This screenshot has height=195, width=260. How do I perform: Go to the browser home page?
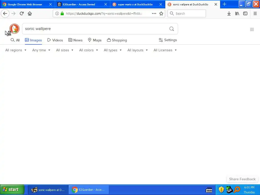30,13
